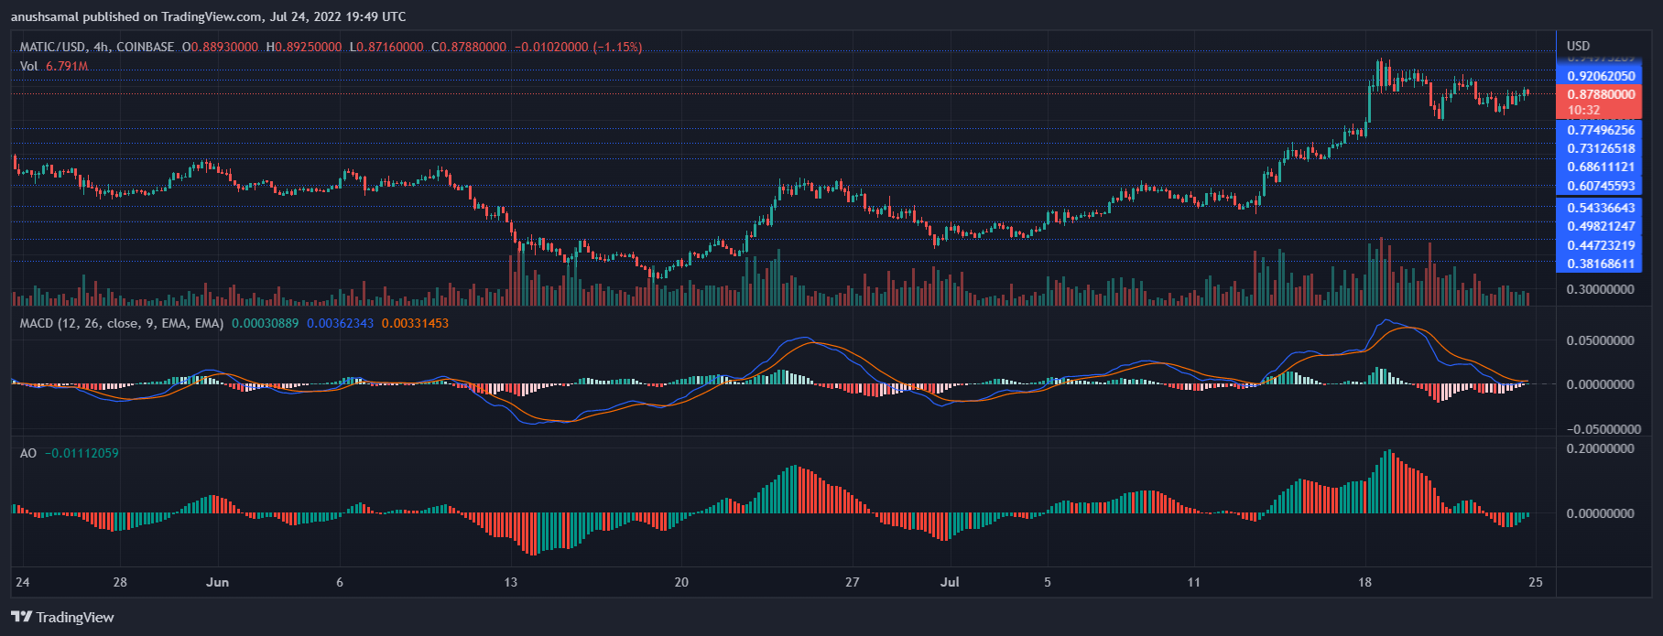The width and height of the screenshot is (1663, 636).
Task: Click the red current price label 0.87880000
Action: click(1601, 94)
